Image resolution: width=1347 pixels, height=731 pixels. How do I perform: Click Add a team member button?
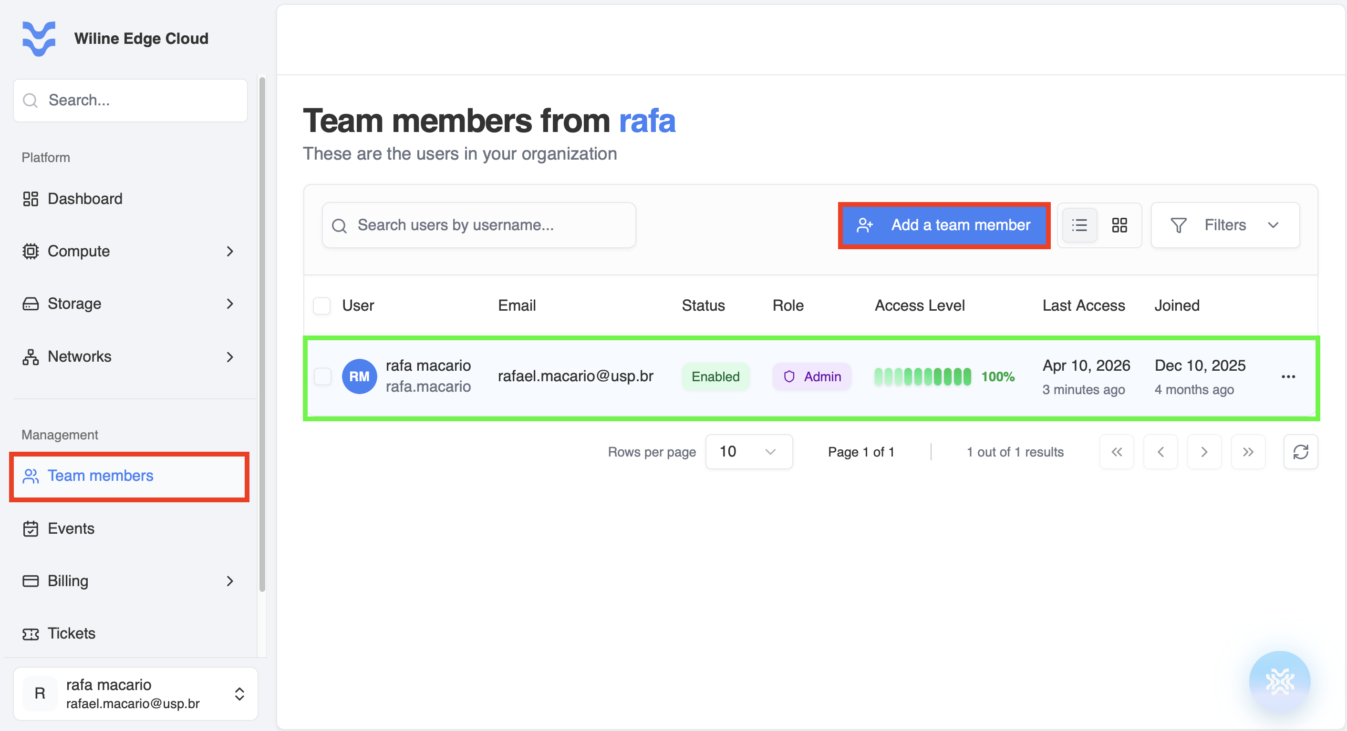(x=944, y=225)
